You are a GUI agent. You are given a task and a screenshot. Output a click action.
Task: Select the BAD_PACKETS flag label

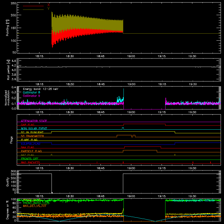pyautogui.click(x=31, y=162)
